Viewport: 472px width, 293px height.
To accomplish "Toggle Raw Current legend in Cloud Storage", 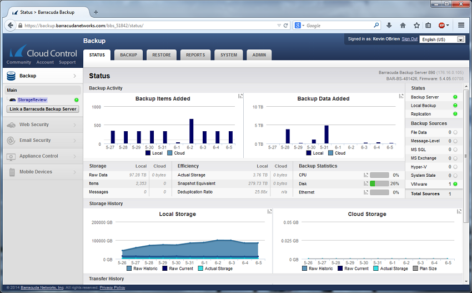I will coord(353,269).
